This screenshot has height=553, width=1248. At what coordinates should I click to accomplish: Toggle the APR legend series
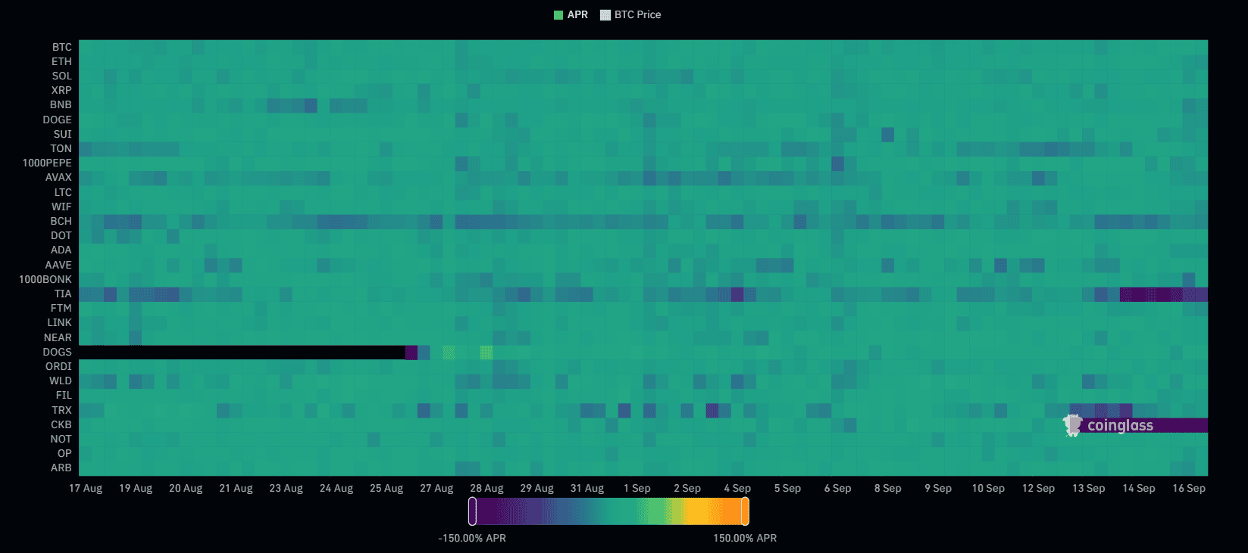[x=571, y=14]
